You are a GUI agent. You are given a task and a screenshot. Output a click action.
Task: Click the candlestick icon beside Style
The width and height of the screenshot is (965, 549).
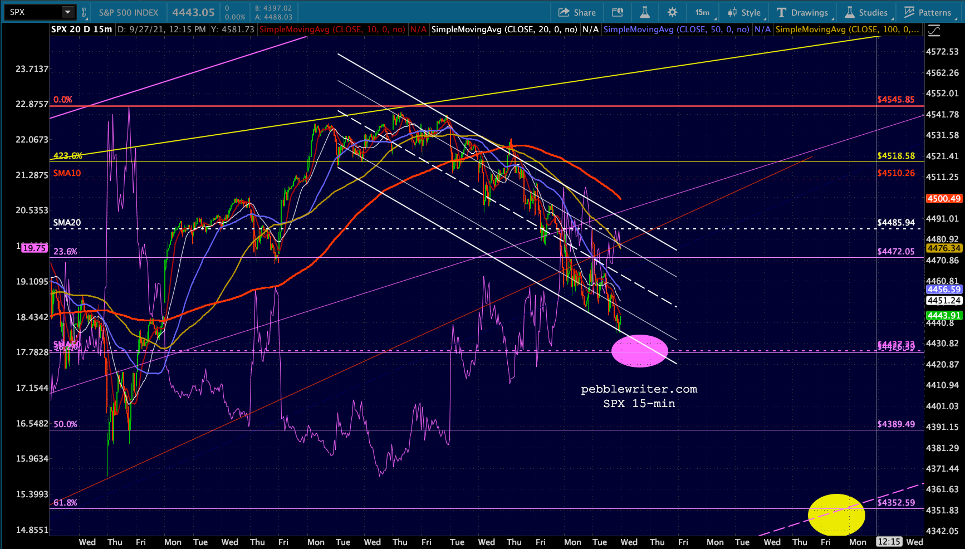click(732, 12)
